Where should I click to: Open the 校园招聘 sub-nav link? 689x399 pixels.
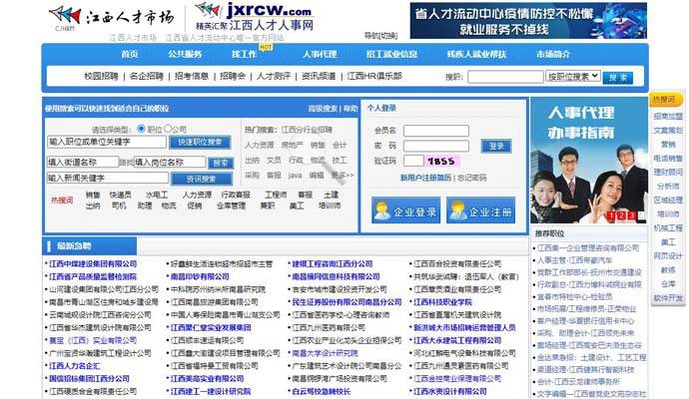(x=102, y=76)
